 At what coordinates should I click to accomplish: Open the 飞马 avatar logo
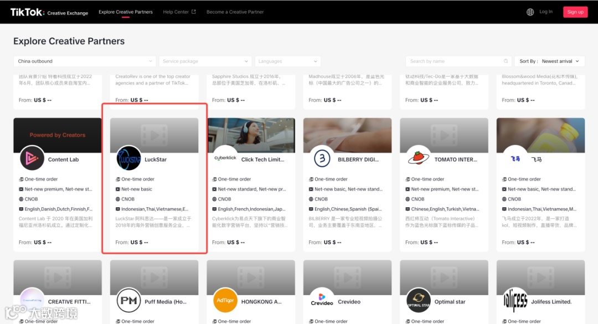(x=515, y=158)
